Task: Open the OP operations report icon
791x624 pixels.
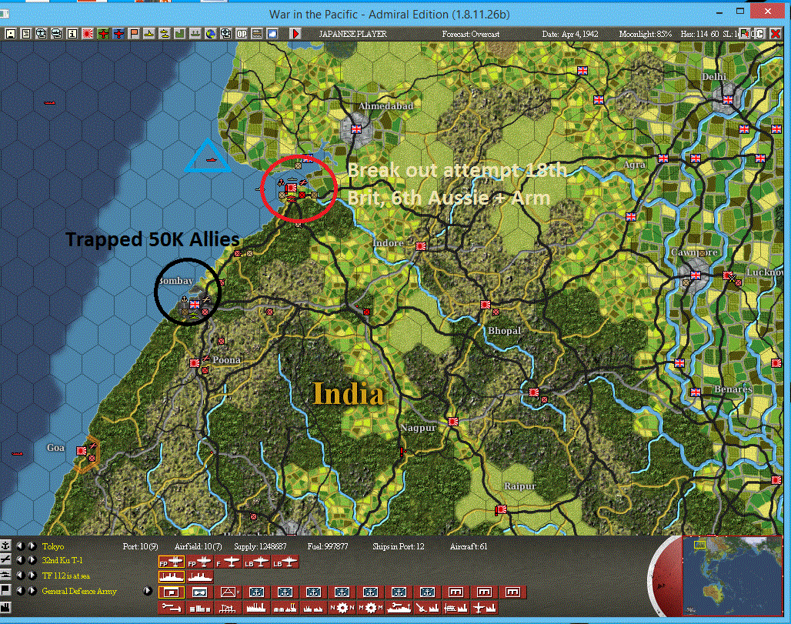Action: (242, 34)
